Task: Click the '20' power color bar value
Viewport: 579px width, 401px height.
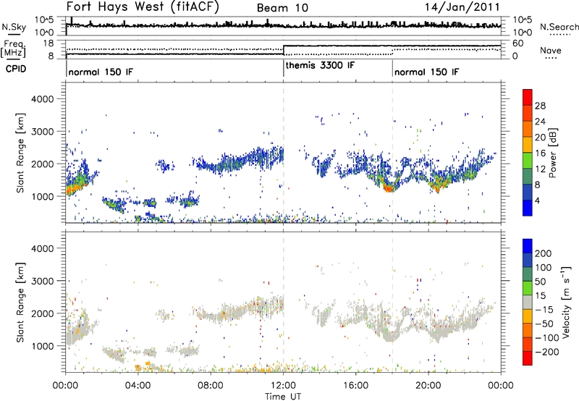Action: [540, 138]
